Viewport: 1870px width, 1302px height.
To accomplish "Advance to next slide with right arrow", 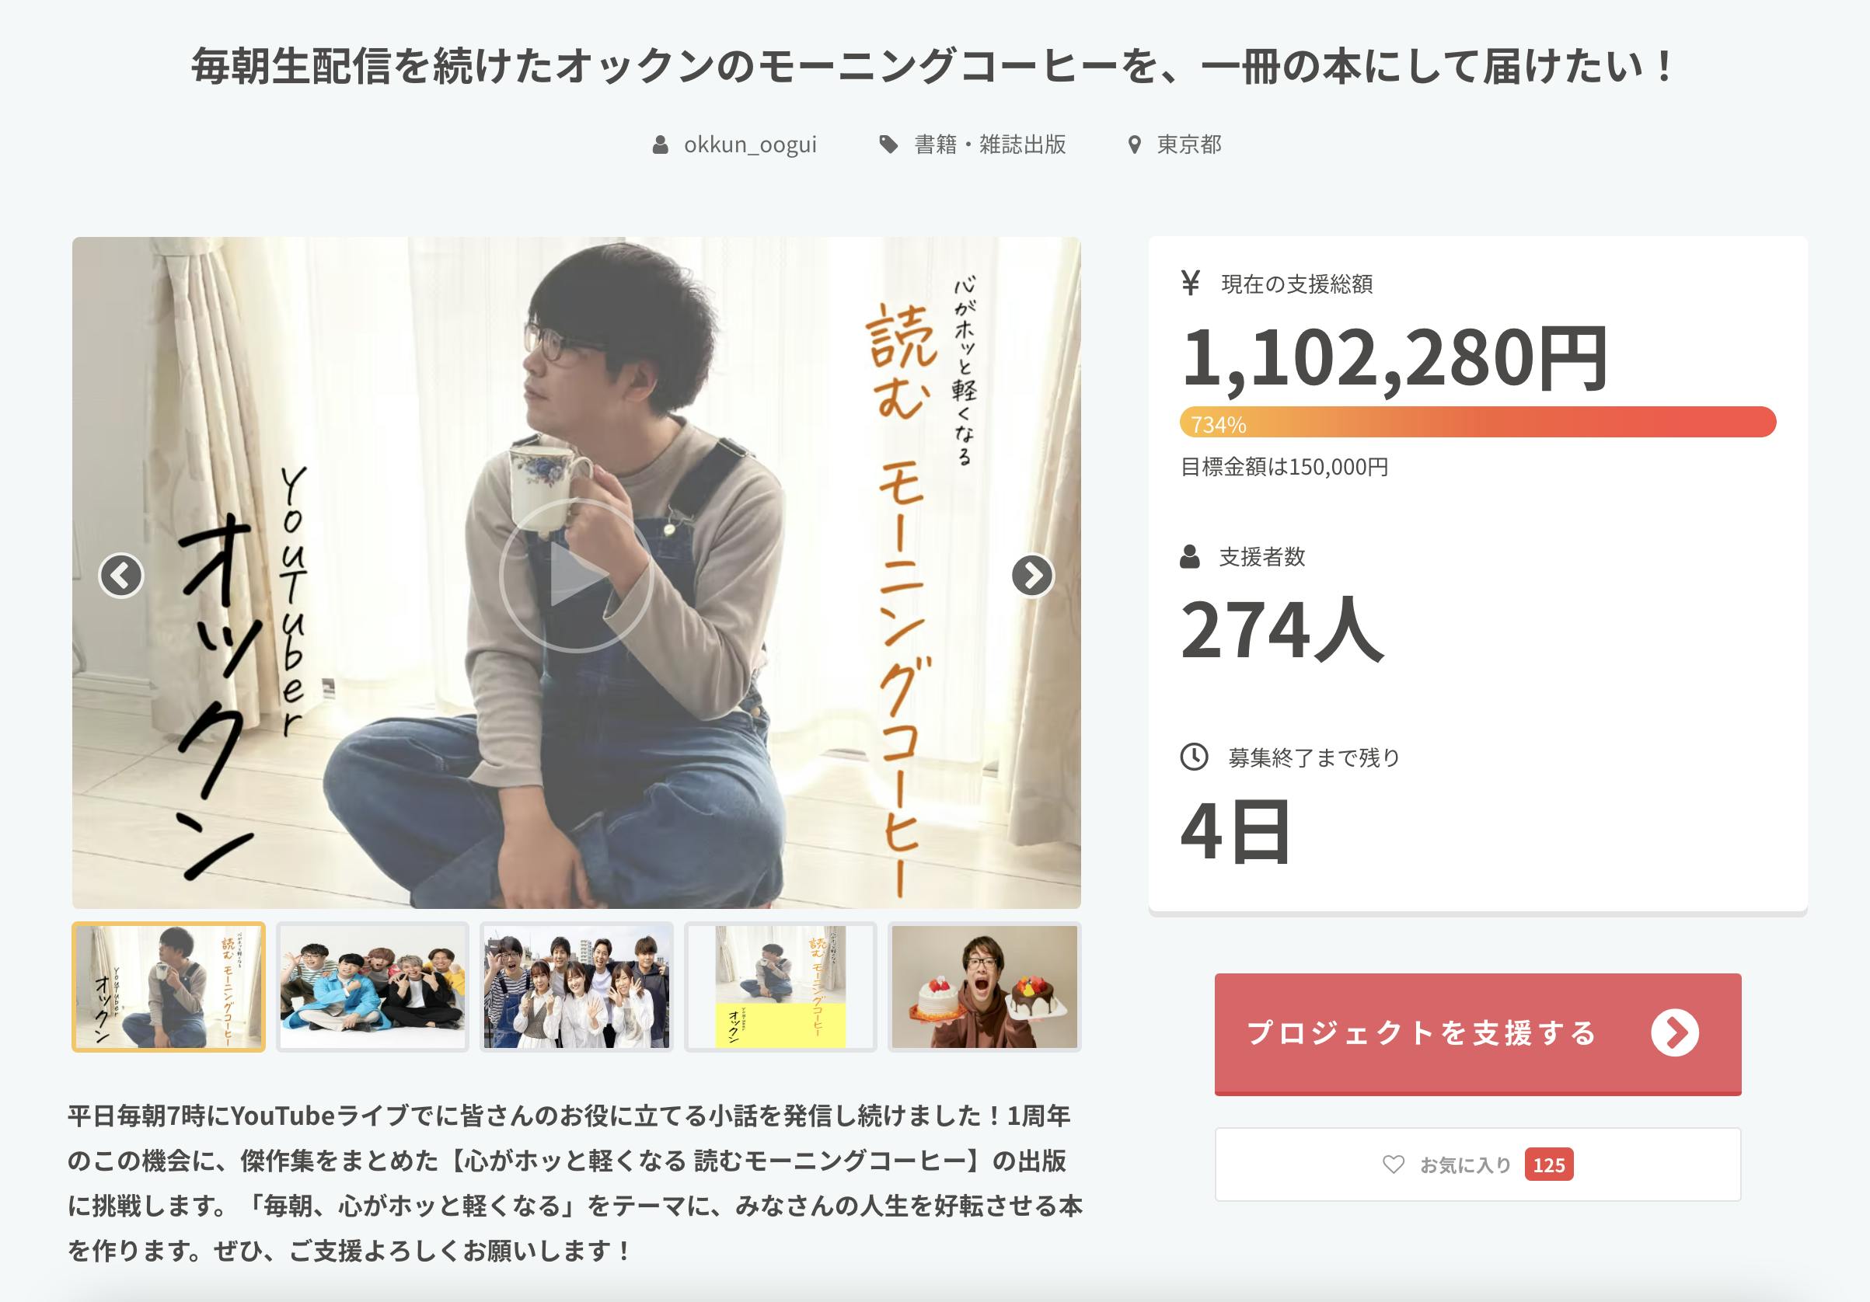I will (x=1033, y=576).
